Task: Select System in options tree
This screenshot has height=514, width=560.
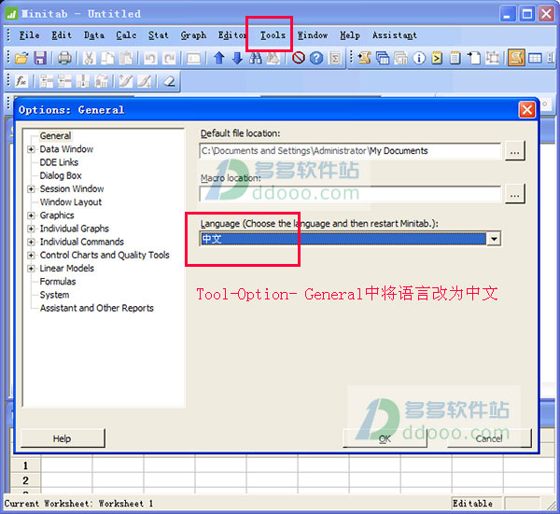Action: [x=54, y=295]
